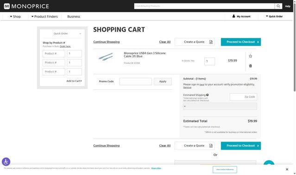296x175 pixels.
Task: Click the Product# 47208 text
Action: (x=132, y=63)
